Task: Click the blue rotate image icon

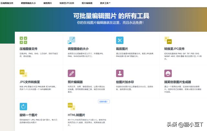Action: pos(23,106)
